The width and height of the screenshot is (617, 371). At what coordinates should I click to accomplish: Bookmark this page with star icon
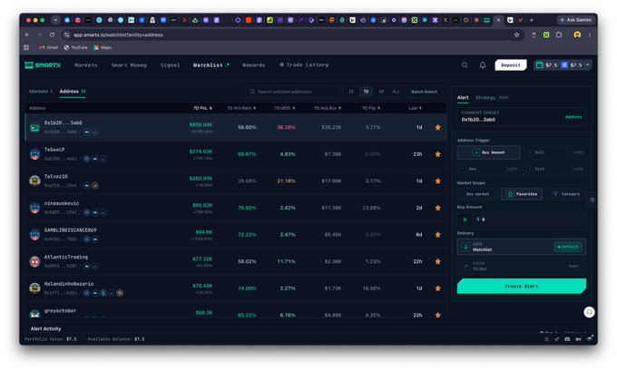(516, 35)
